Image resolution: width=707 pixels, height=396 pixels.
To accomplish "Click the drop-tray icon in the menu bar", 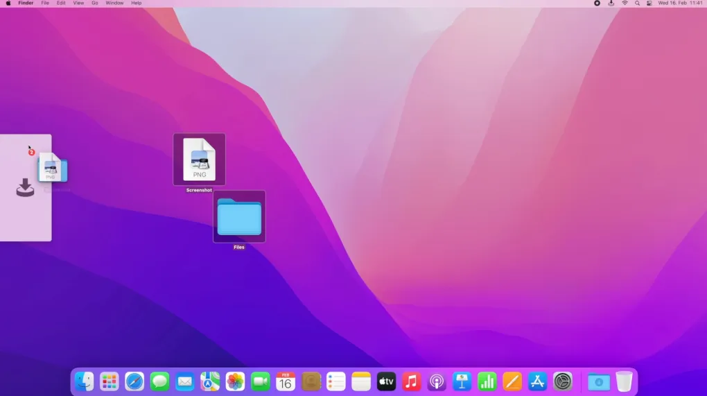I will tap(611, 3).
